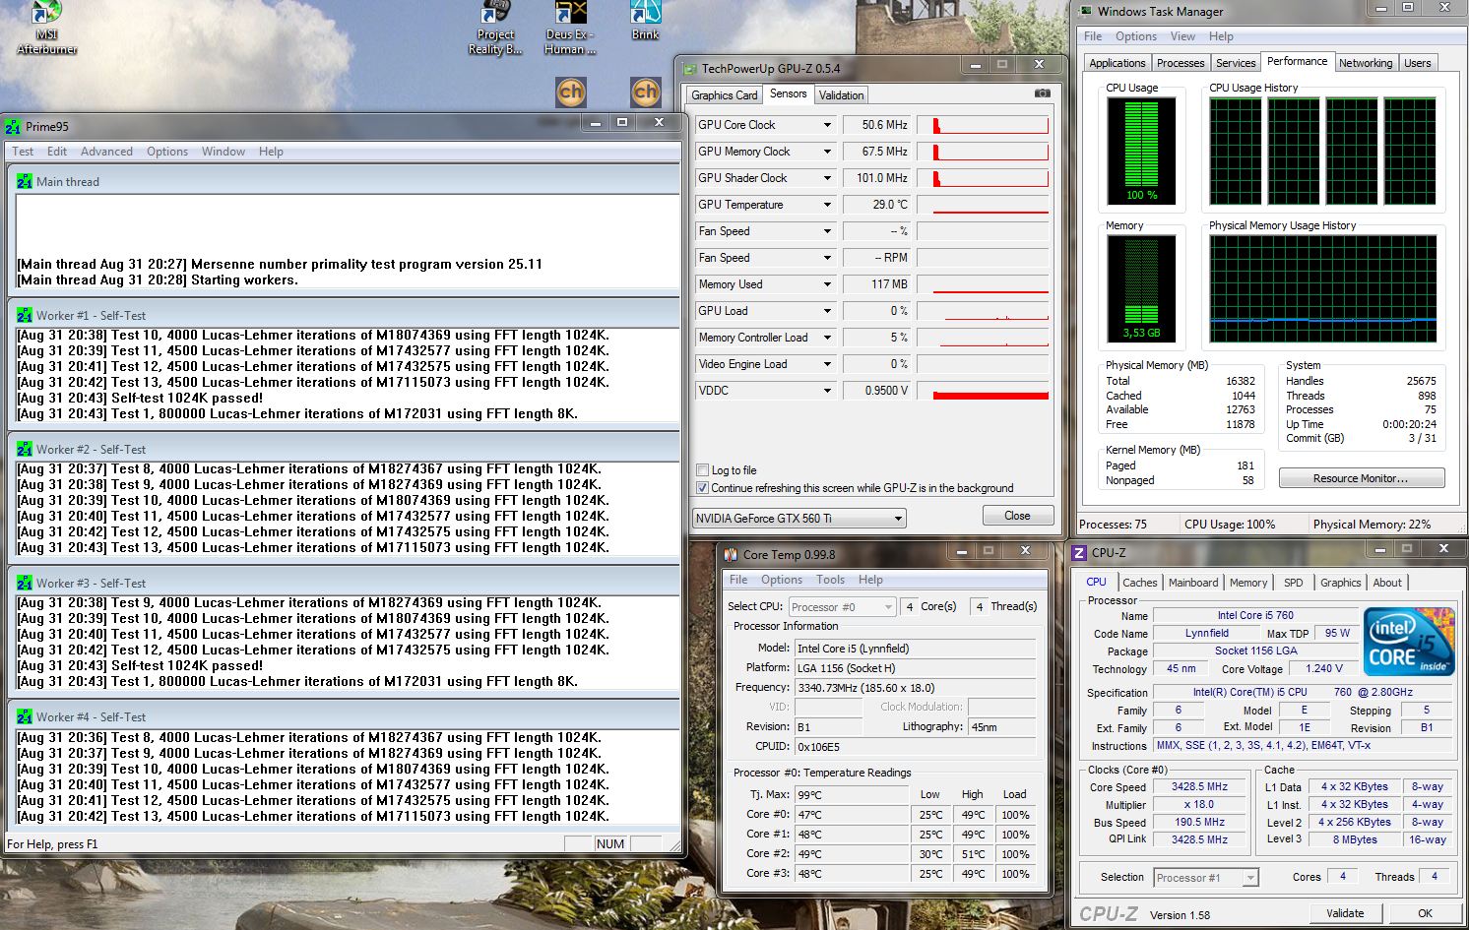
Task: Click the Close button in GPU-Z
Action: point(1017,516)
